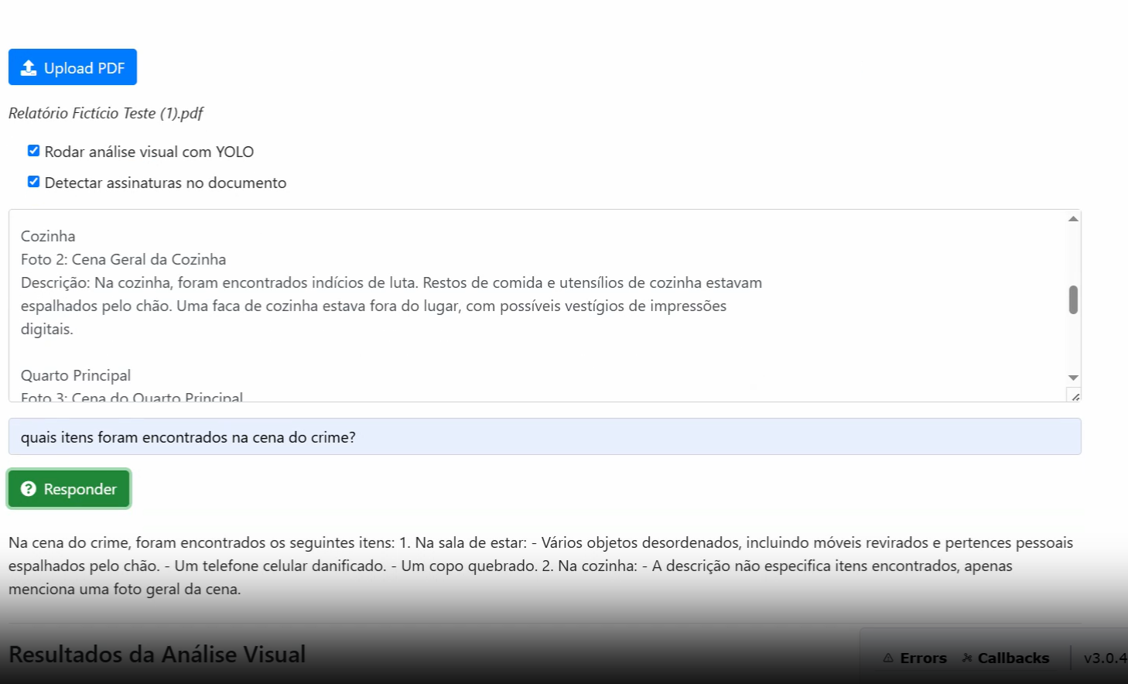Open the Callbacks debug panel
The image size is (1128, 684).
tap(1006, 658)
